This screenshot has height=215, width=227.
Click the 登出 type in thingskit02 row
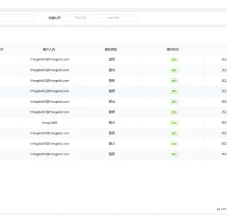[112, 122]
